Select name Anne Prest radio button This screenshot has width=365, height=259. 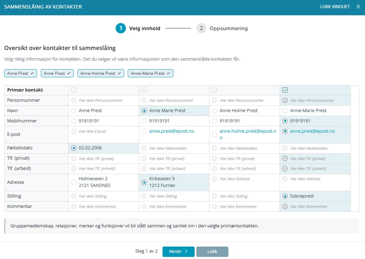pyautogui.click(x=74, y=111)
